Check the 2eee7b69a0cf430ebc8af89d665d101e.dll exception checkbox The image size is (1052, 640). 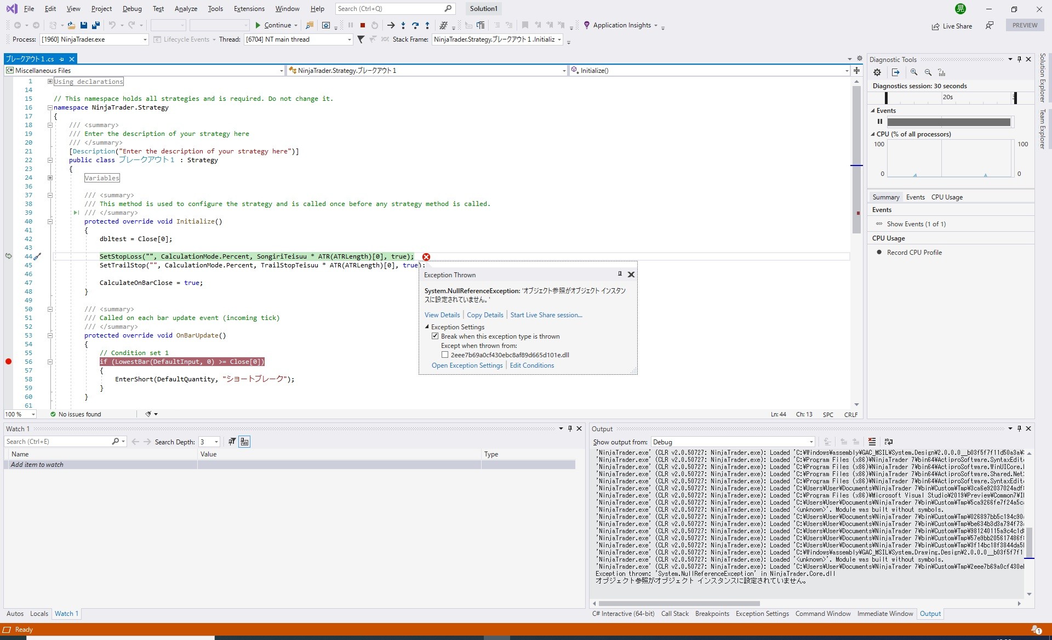point(445,355)
